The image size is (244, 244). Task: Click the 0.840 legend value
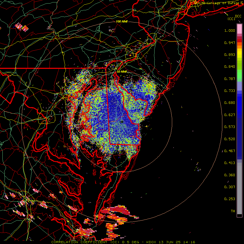pos(230,67)
